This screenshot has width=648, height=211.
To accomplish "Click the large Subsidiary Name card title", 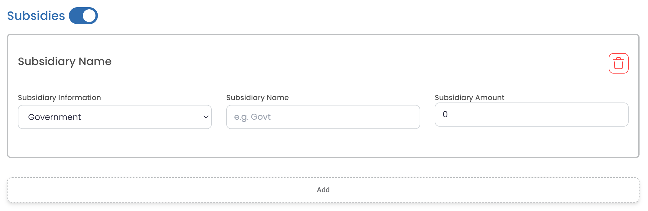I will pyautogui.click(x=65, y=61).
